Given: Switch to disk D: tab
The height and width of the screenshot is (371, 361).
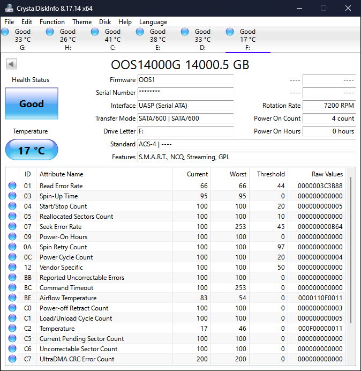Looking at the screenshot, I should [202, 39].
